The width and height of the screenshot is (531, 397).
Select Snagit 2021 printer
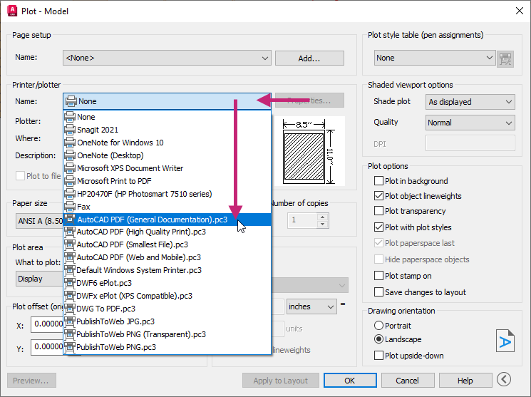pyautogui.click(x=167, y=130)
